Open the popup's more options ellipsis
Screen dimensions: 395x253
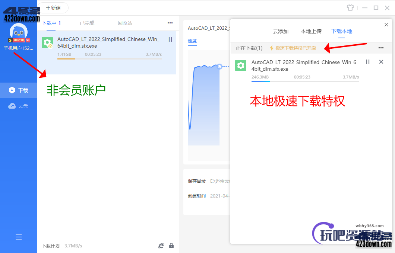(381, 48)
